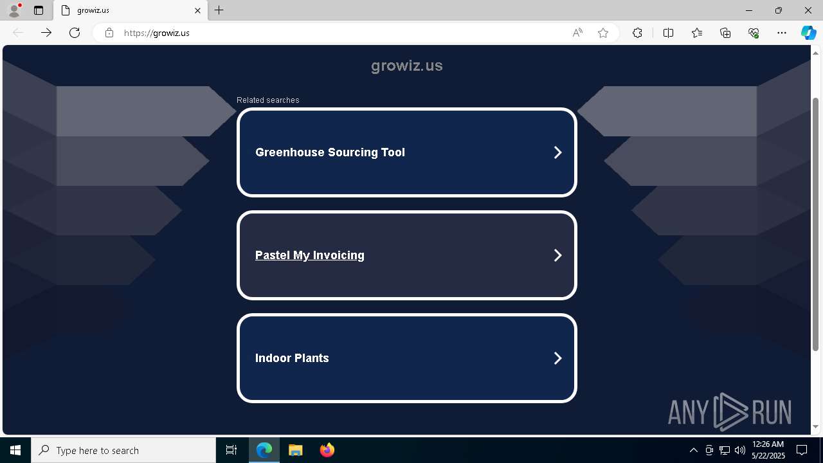The image size is (823, 463).
Task: Open Extensions puzzle icon
Action: click(x=637, y=33)
